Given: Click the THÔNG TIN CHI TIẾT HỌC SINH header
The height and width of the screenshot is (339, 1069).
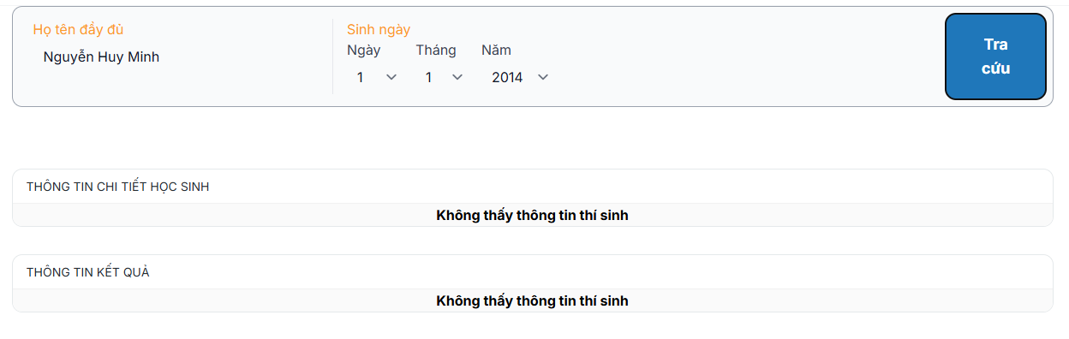Looking at the screenshot, I should pyautogui.click(x=118, y=187).
